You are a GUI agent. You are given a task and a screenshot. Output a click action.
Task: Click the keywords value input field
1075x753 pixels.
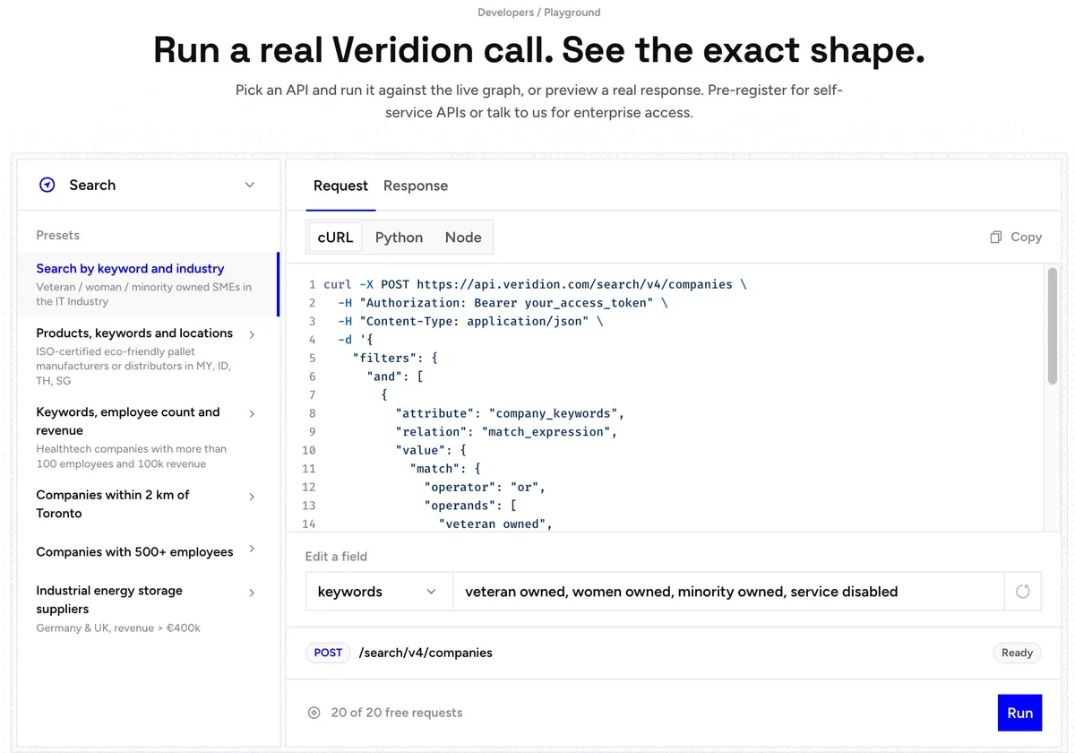[x=728, y=592]
